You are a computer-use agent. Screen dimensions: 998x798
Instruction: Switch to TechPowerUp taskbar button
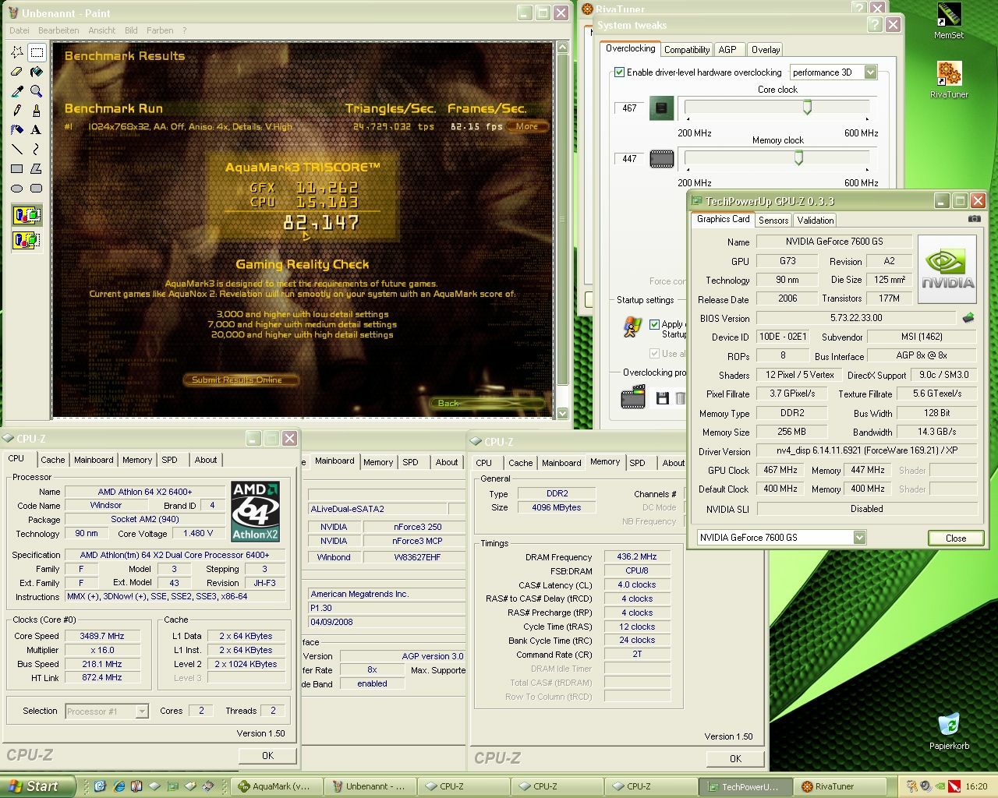tap(746, 786)
